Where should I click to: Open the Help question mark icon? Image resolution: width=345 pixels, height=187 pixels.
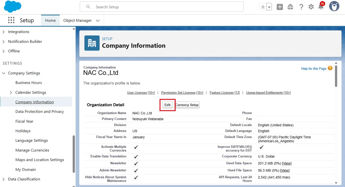tap(301, 7)
